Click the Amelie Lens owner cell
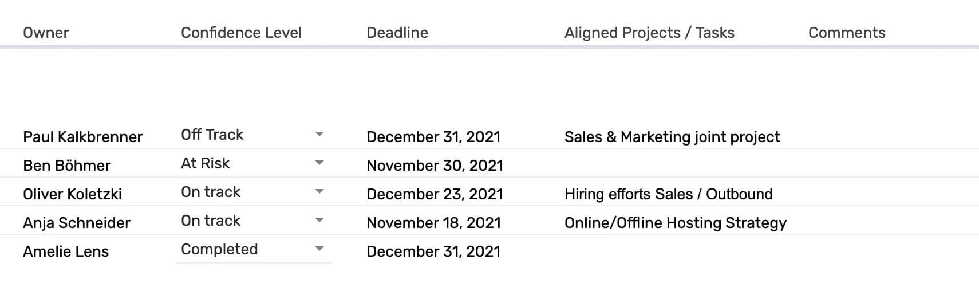Screen dimensions: 979x283 66,251
